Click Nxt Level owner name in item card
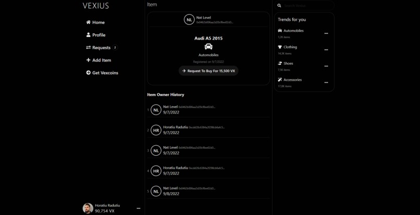 coord(204,18)
